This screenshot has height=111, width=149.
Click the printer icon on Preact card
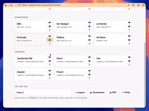[89, 74]
